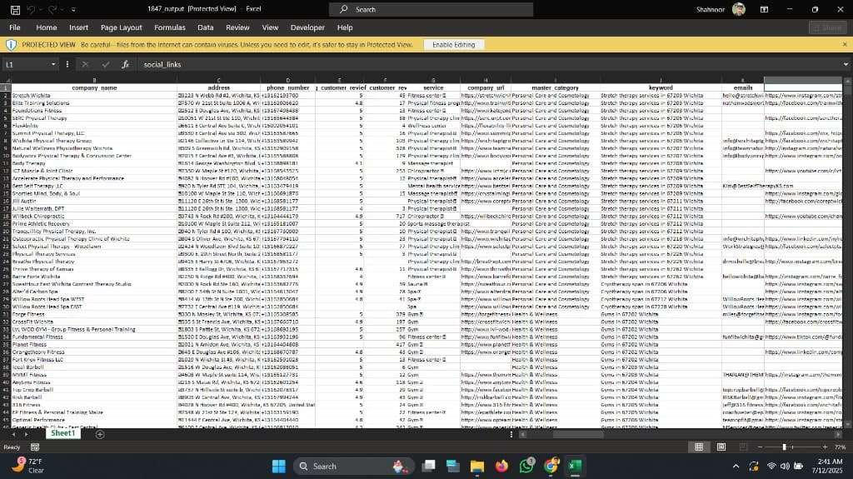The image size is (853, 479).
Task: Select the emails header cell
Action: pyautogui.click(x=742, y=87)
